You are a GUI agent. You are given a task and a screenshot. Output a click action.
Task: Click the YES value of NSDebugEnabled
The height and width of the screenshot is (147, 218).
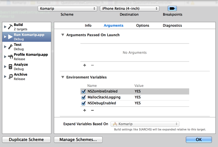point(137,103)
